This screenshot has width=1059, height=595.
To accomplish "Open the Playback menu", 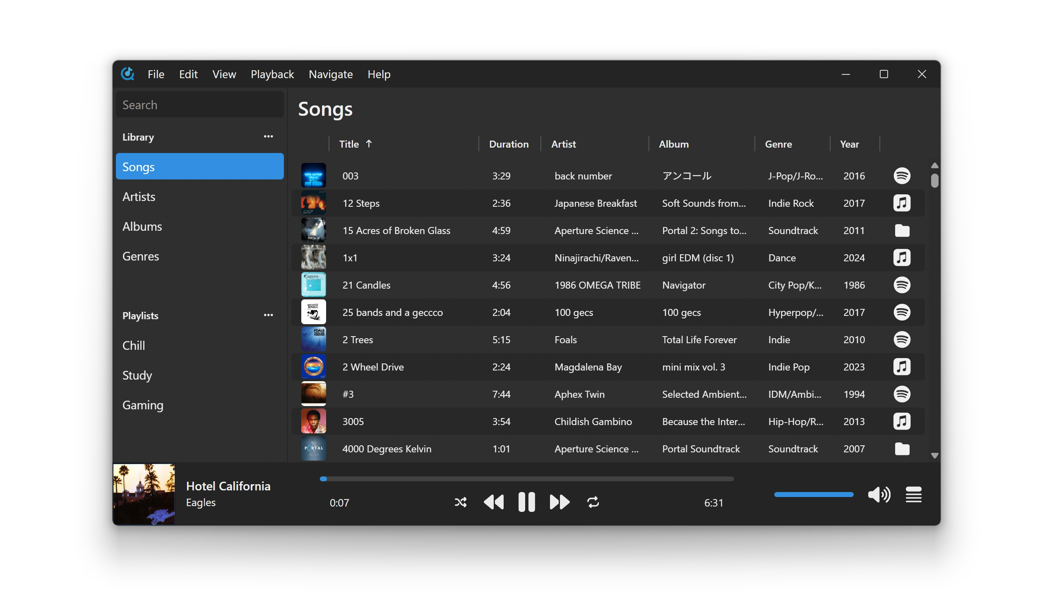I will [272, 74].
